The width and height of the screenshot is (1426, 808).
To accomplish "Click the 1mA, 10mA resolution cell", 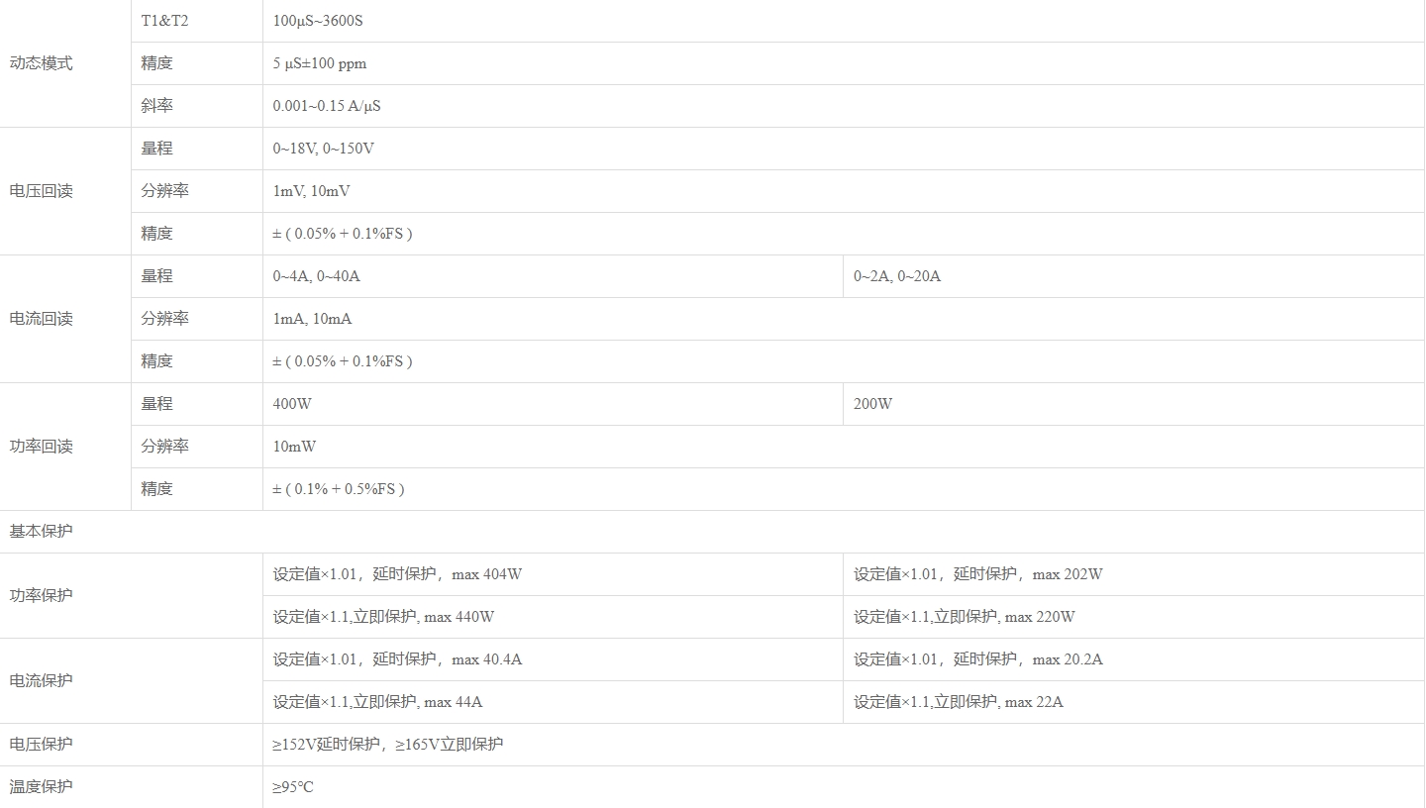I will point(844,319).
